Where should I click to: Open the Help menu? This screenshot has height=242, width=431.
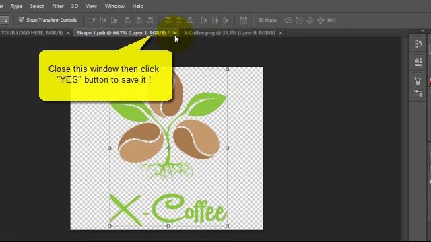click(x=137, y=6)
